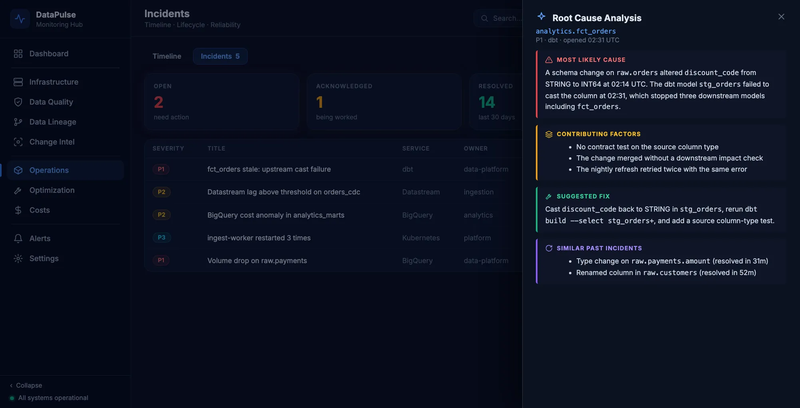Click the Settings gear icon
The image size is (800, 408).
click(x=18, y=258)
